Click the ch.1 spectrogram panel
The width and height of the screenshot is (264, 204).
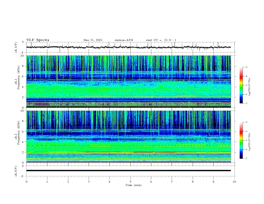click(129, 81)
